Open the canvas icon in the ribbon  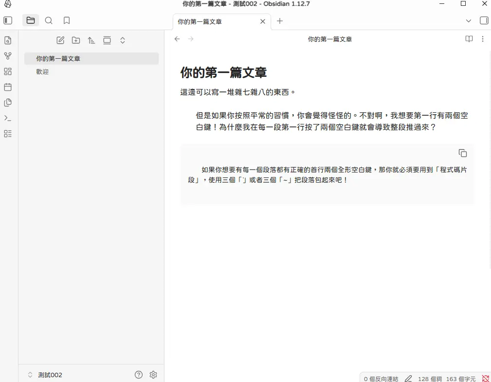click(7, 71)
